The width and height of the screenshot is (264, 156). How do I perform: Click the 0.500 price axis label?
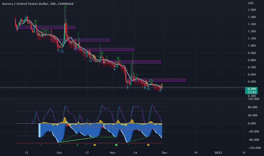click(252, 82)
